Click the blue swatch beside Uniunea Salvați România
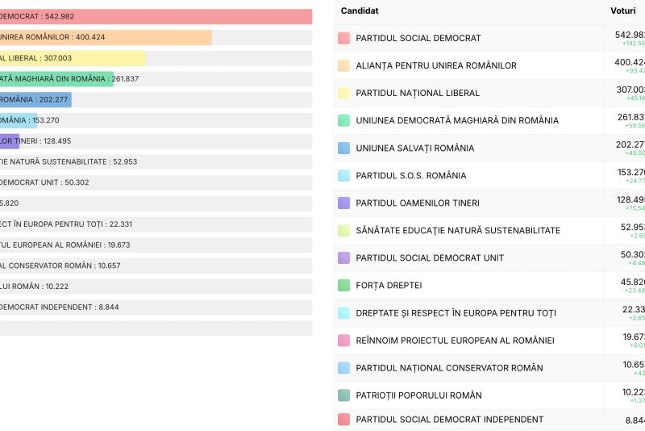 pyautogui.click(x=343, y=148)
